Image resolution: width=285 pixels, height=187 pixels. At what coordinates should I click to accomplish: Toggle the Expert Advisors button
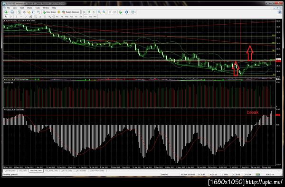pos(71,12)
